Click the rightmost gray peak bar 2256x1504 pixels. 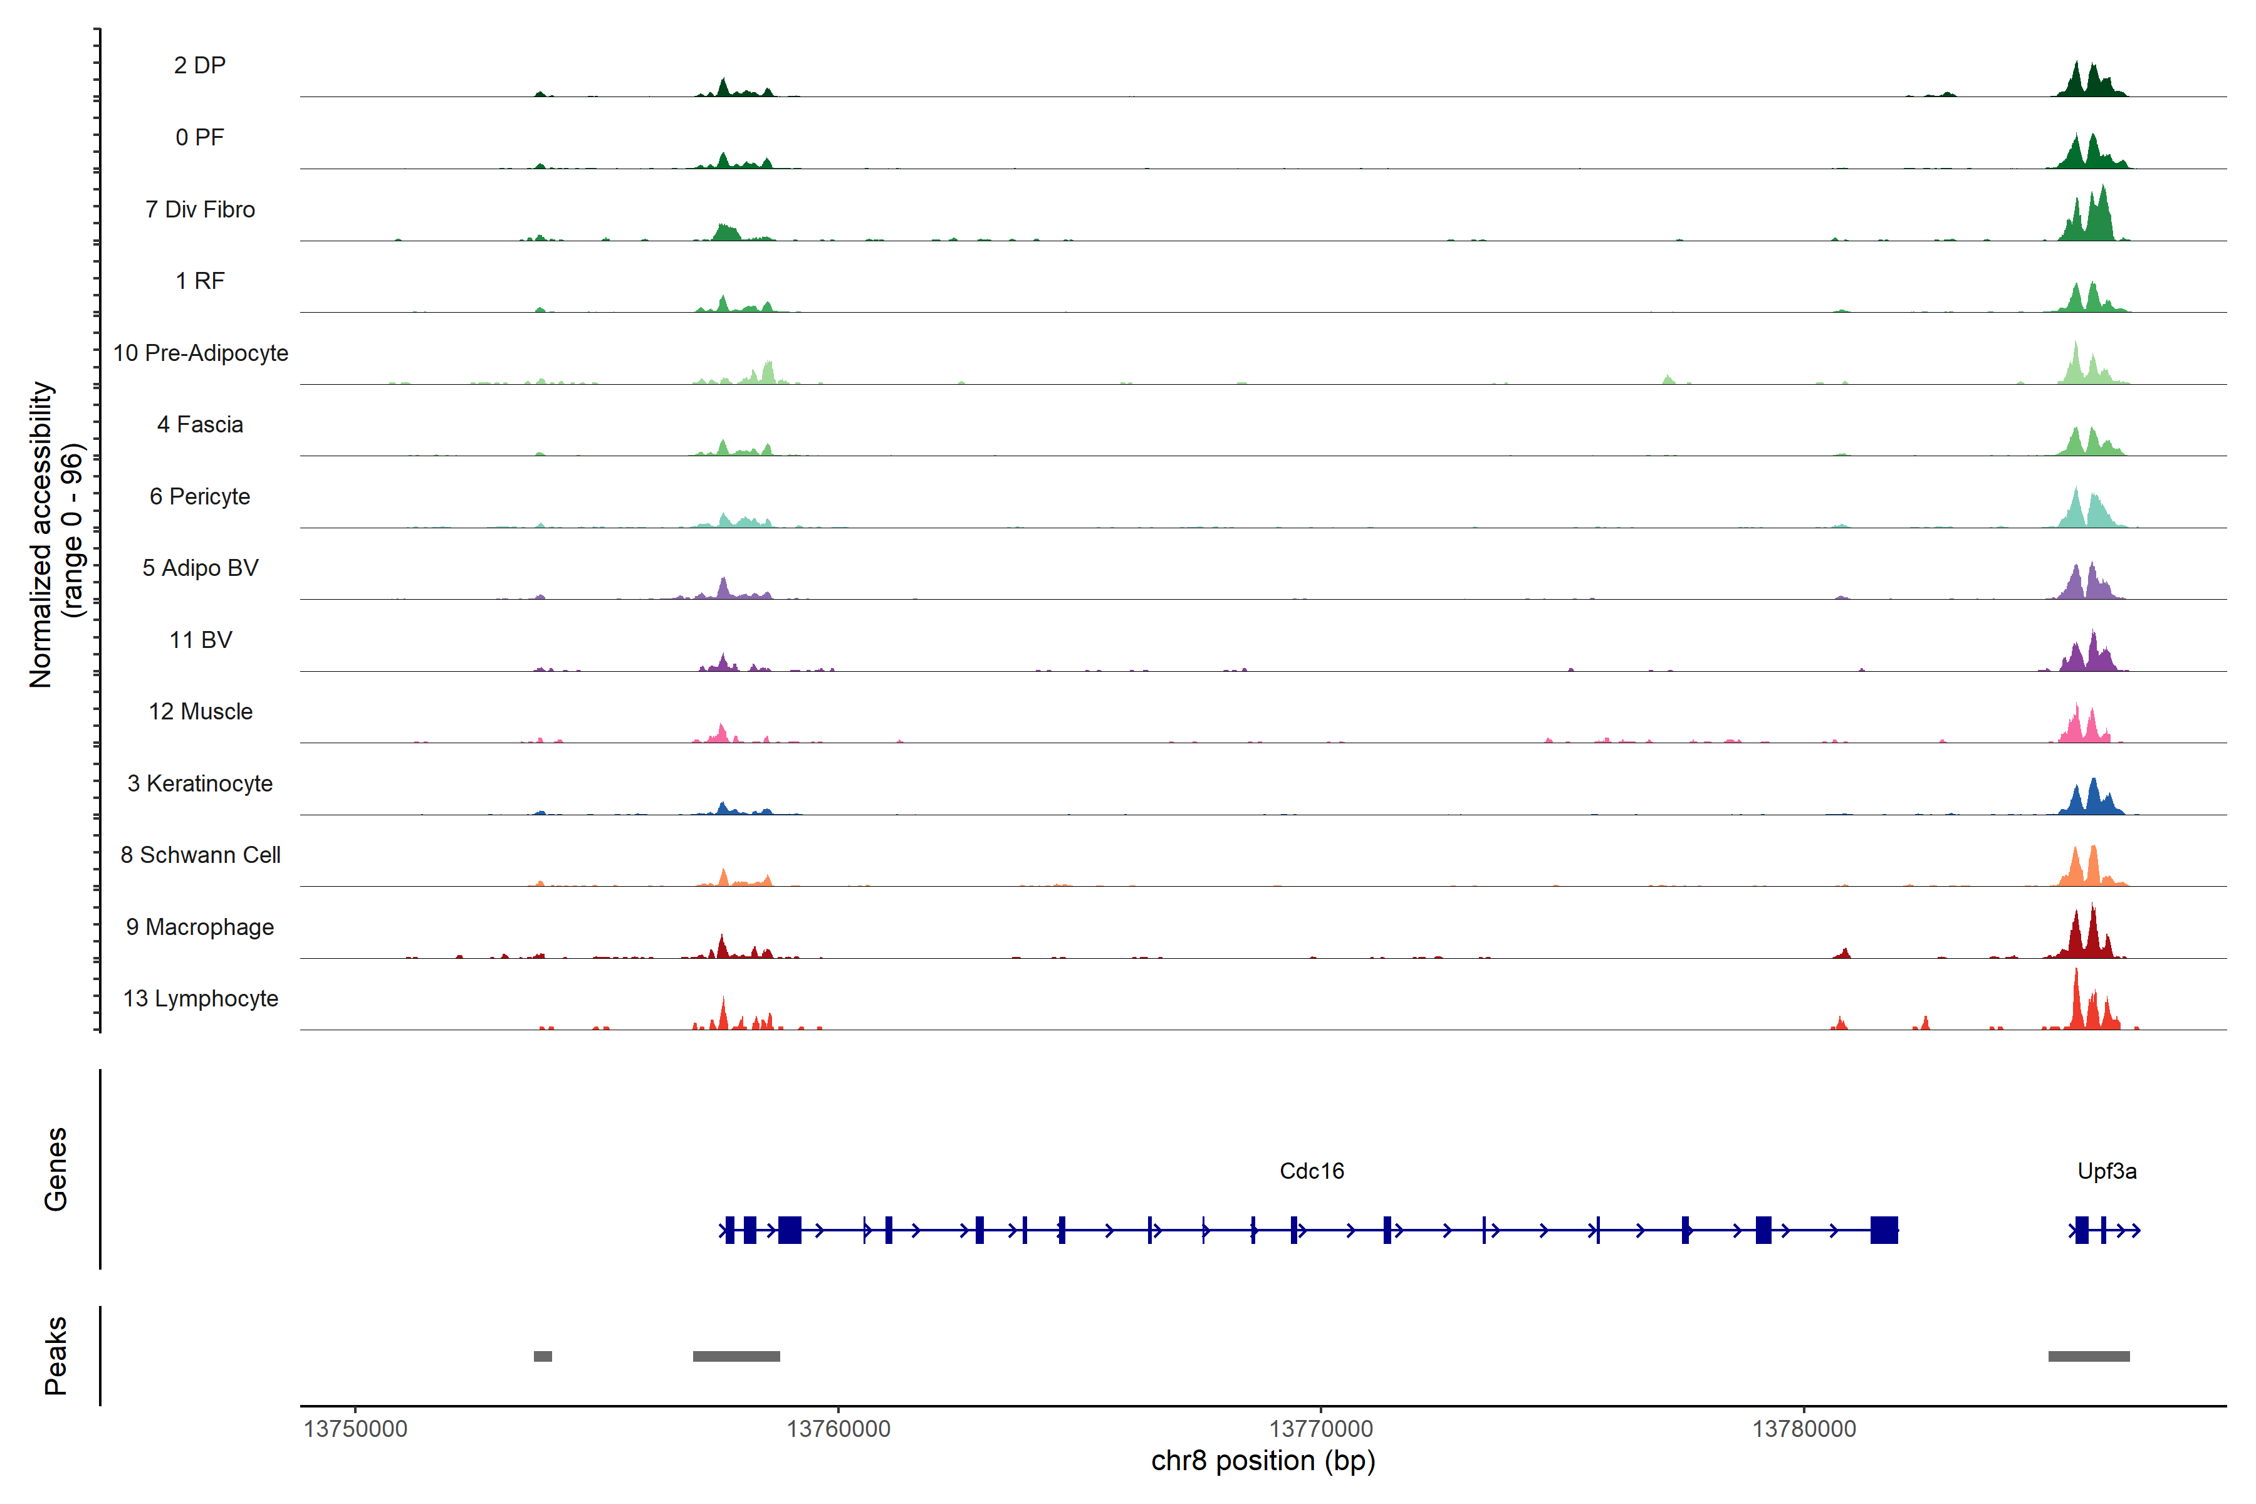tap(2088, 1355)
